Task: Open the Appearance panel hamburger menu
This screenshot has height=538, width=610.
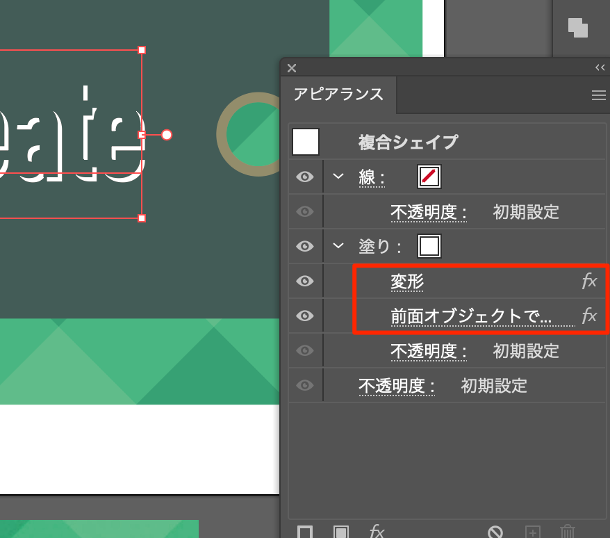Action: (598, 96)
